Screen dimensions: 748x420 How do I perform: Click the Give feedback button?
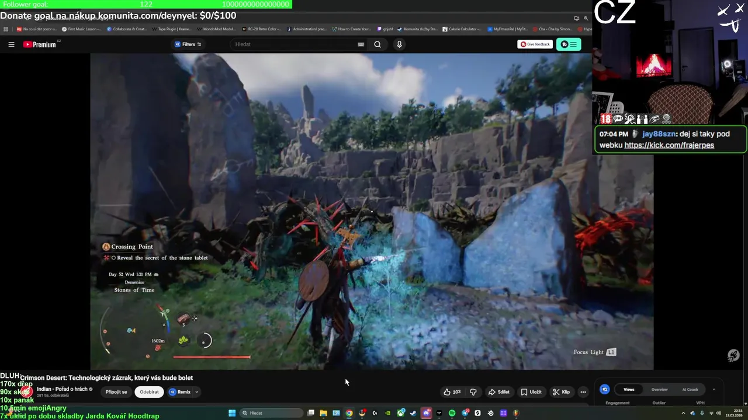[535, 44]
